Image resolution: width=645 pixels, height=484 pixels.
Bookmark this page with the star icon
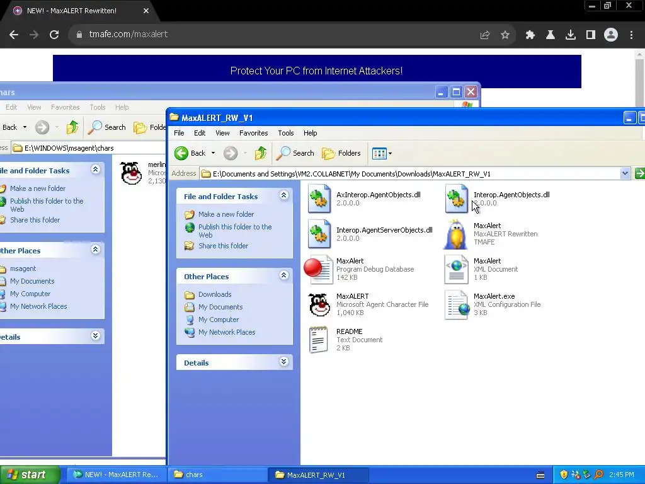click(x=505, y=35)
